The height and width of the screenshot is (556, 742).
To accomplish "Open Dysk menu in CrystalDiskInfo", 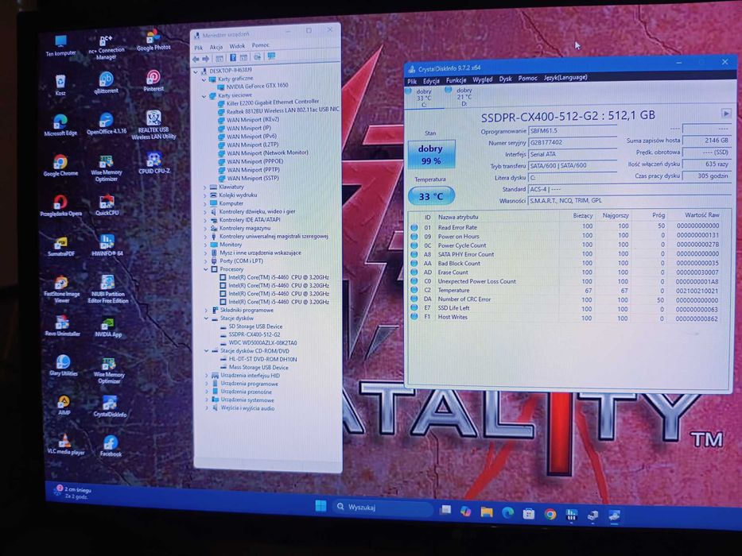I will click(505, 79).
